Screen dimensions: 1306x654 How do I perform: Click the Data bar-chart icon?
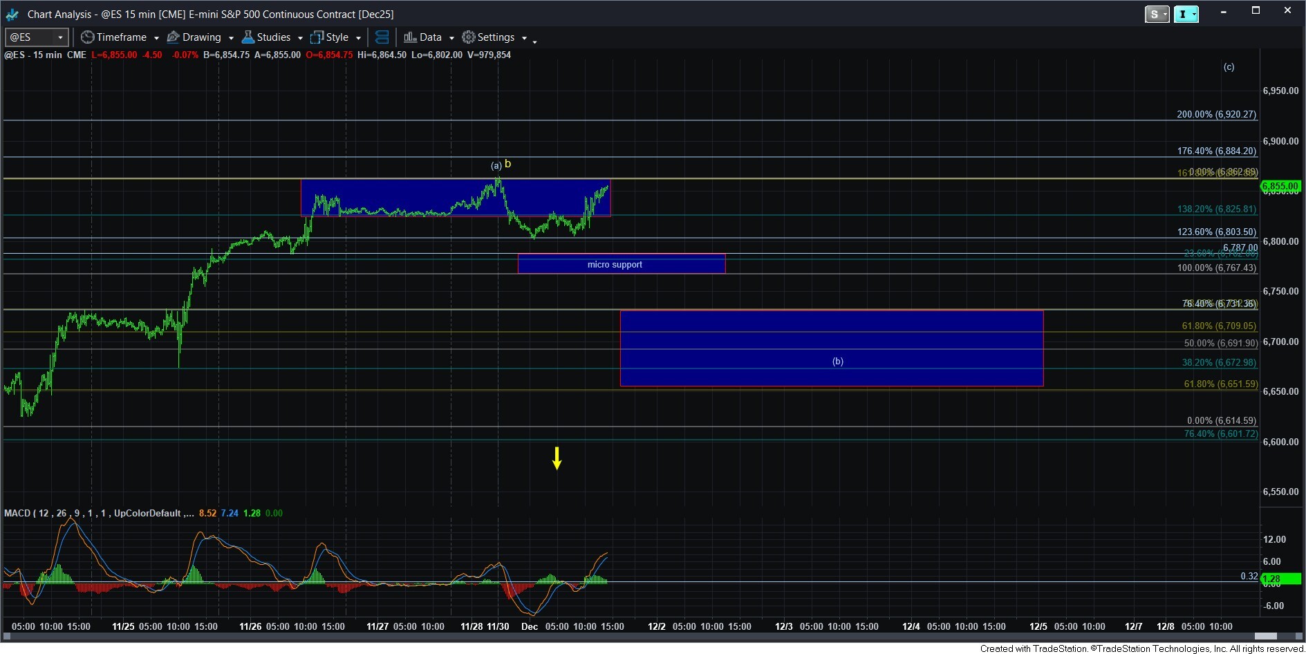410,37
